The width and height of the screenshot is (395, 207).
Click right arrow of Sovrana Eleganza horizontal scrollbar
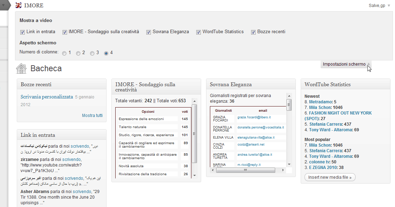point(283,170)
